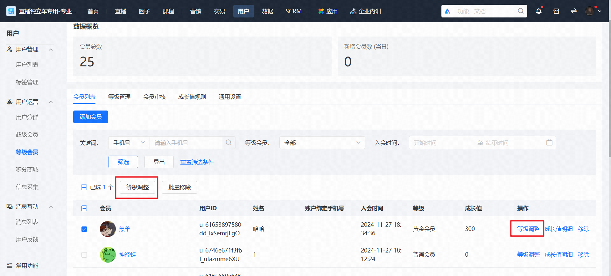This screenshot has width=611, height=276.
Task: Switch to 成长值规则 tab
Action: click(x=192, y=97)
